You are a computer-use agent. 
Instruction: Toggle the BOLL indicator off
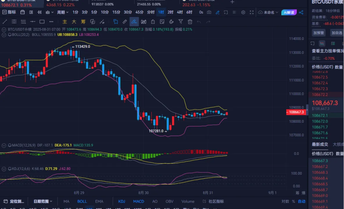pyautogui.click(x=82, y=201)
